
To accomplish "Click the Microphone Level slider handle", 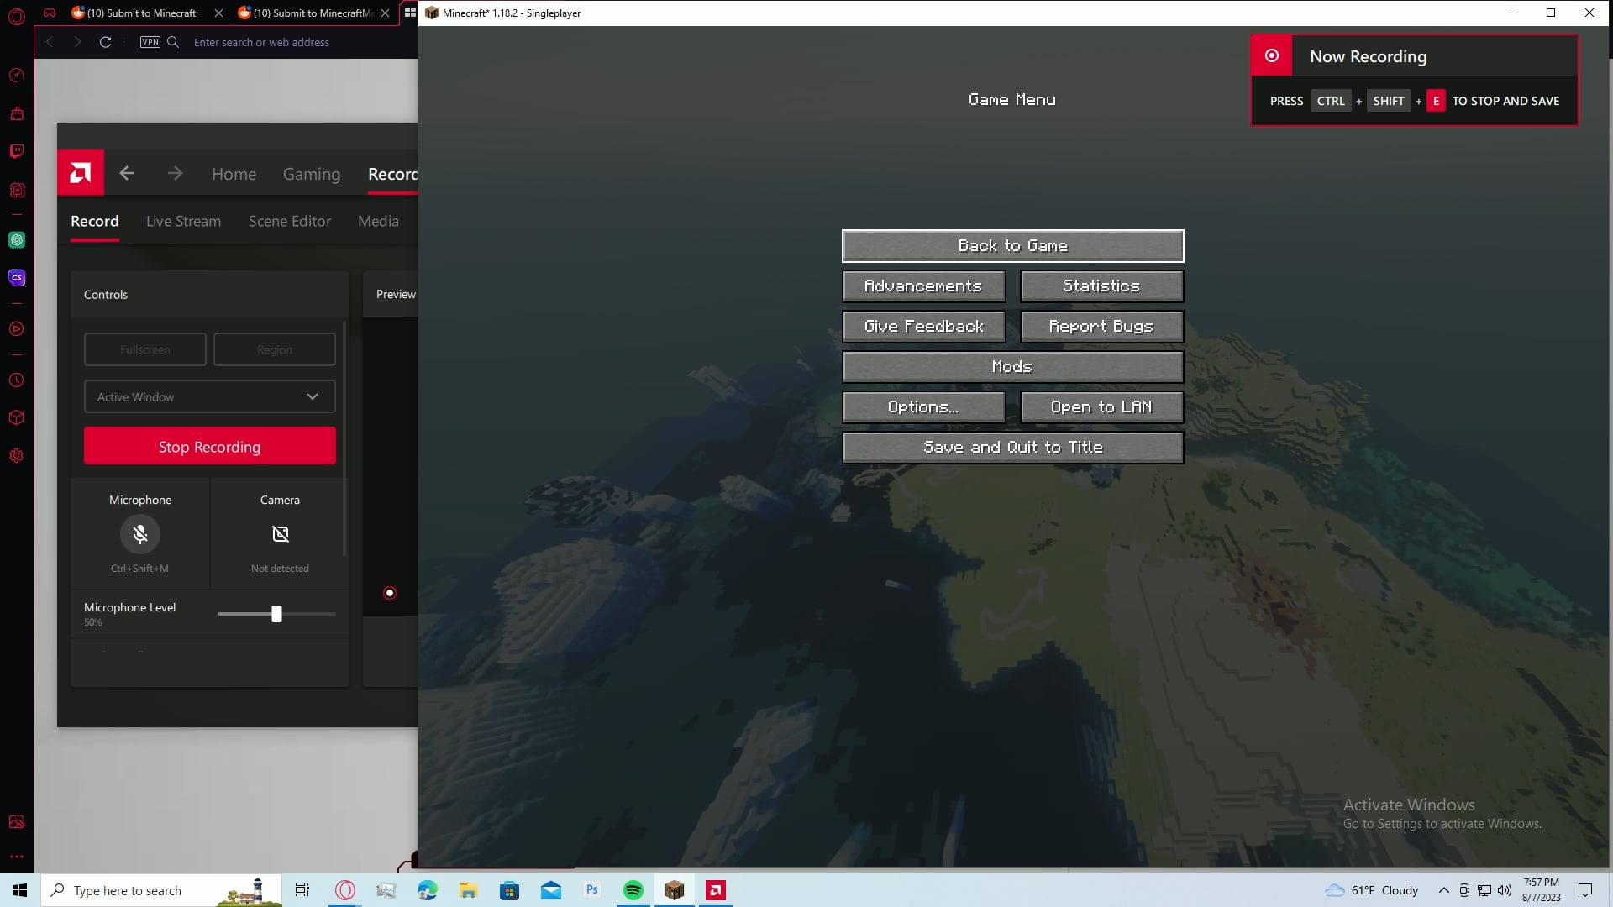I will [276, 614].
